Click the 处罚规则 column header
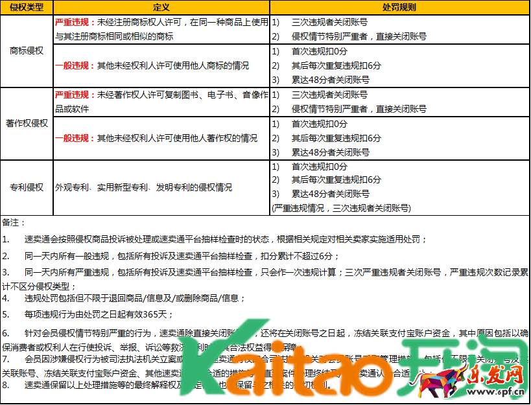This screenshot has width=531, height=405. pos(399,7)
